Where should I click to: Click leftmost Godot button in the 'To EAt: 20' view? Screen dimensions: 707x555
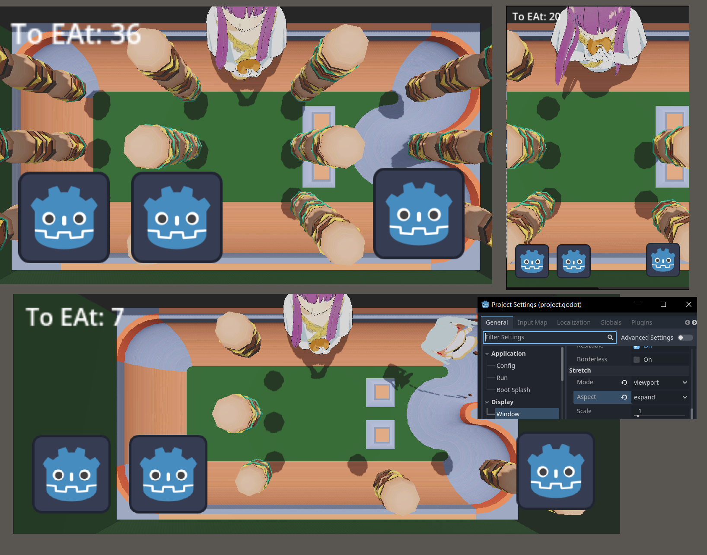pos(532,261)
